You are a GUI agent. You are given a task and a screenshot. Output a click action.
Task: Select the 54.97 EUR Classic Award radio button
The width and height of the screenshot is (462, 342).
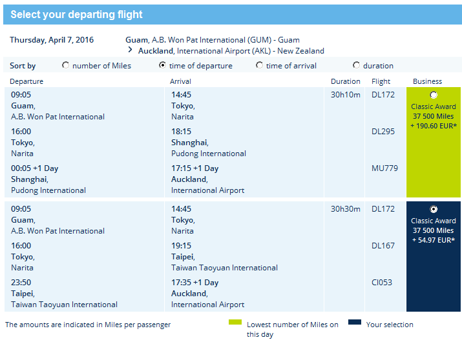[x=434, y=209]
